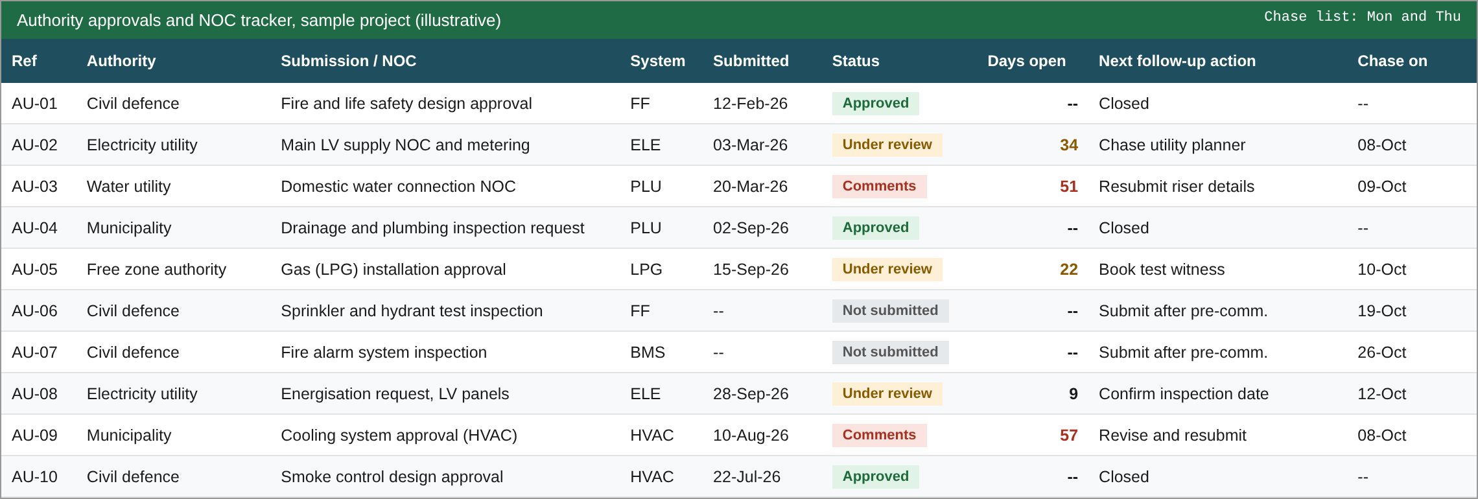This screenshot has width=1478, height=499.
Task: Select Sprinkler and hydrant test inspection
Action: click(412, 311)
